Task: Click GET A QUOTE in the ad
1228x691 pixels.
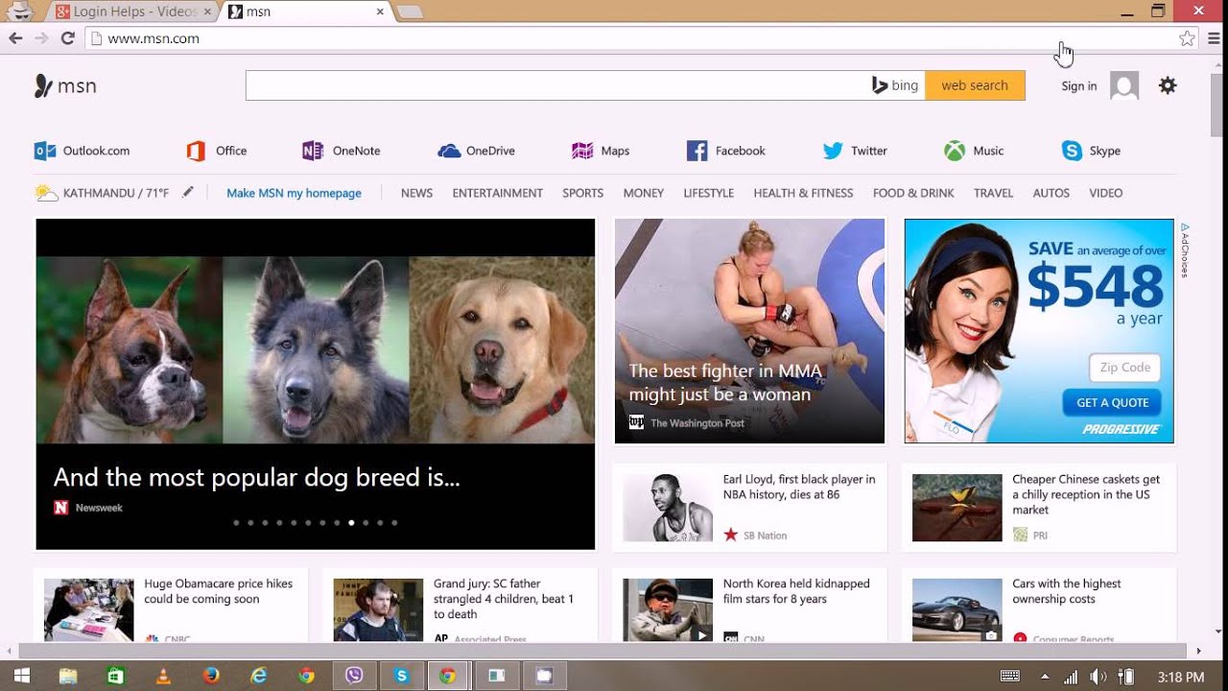Action: [x=1112, y=403]
